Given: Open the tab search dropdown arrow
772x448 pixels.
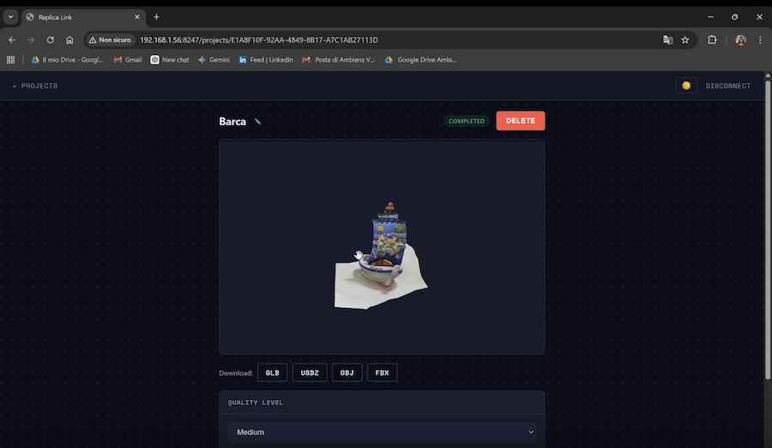Looking at the screenshot, I should coord(10,17).
